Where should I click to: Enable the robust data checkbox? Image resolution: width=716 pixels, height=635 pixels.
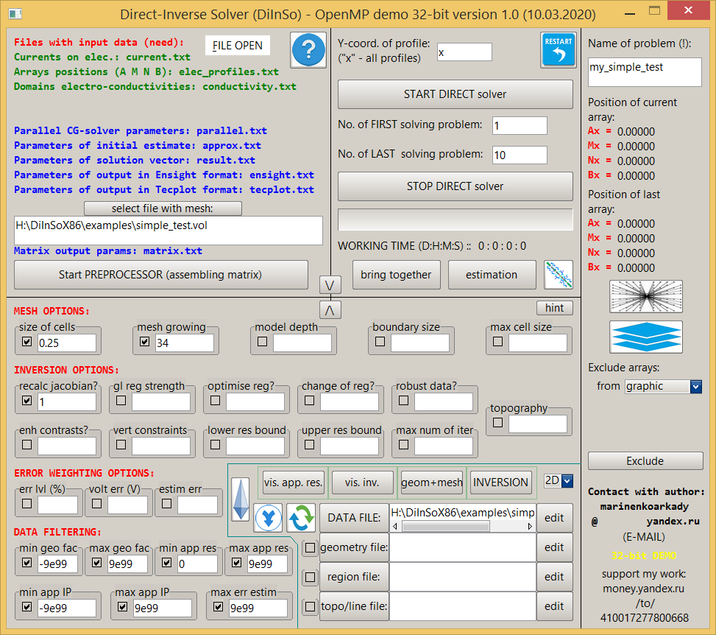click(x=404, y=401)
